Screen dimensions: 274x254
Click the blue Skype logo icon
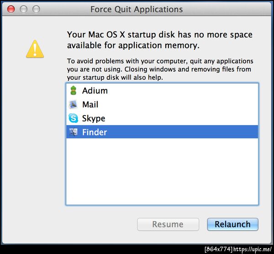[74, 118]
